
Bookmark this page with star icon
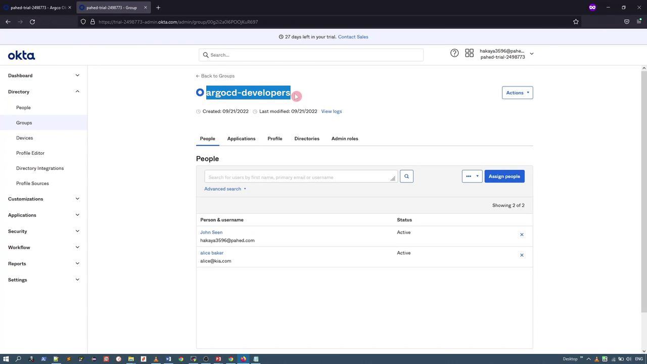tap(576, 22)
